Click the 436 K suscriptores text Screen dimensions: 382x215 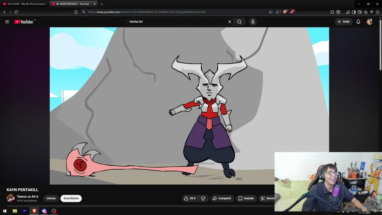pos(27,201)
